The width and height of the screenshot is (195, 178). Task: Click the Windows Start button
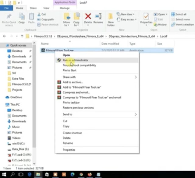(4, 175)
